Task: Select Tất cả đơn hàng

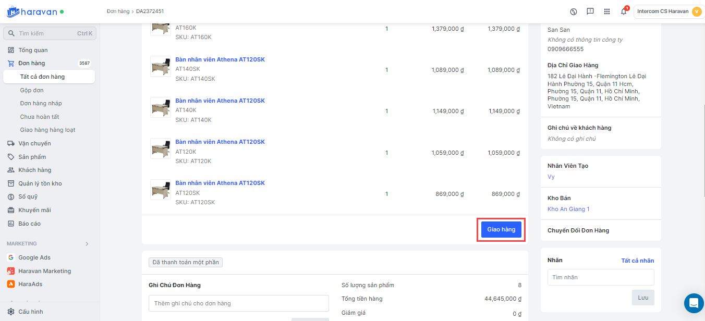Action: [49, 77]
